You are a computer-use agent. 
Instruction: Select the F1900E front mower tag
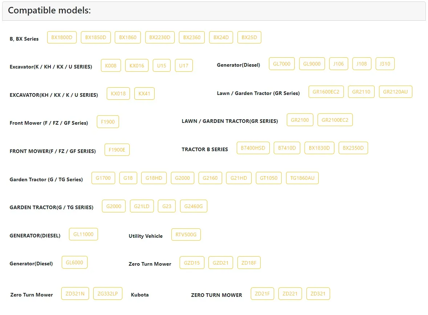click(117, 150)
